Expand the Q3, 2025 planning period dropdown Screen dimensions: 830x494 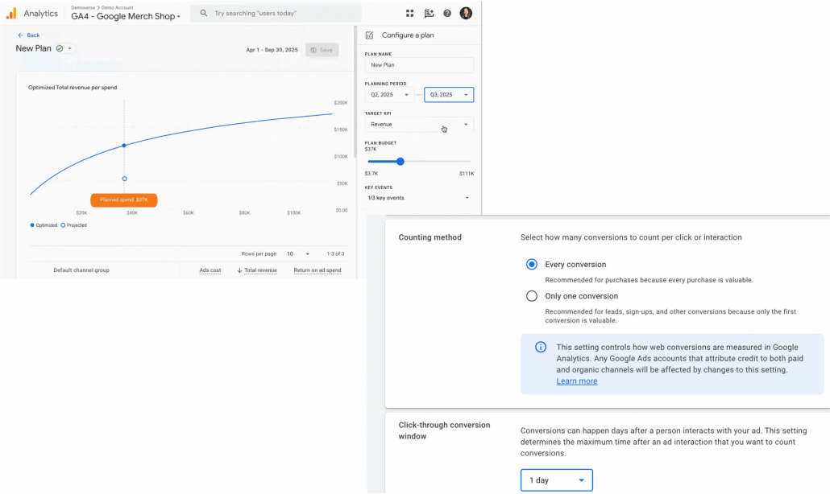tap(449, 95)
